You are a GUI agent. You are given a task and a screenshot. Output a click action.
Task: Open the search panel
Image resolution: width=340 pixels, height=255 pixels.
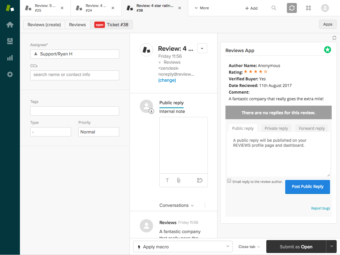coord(274,8)
